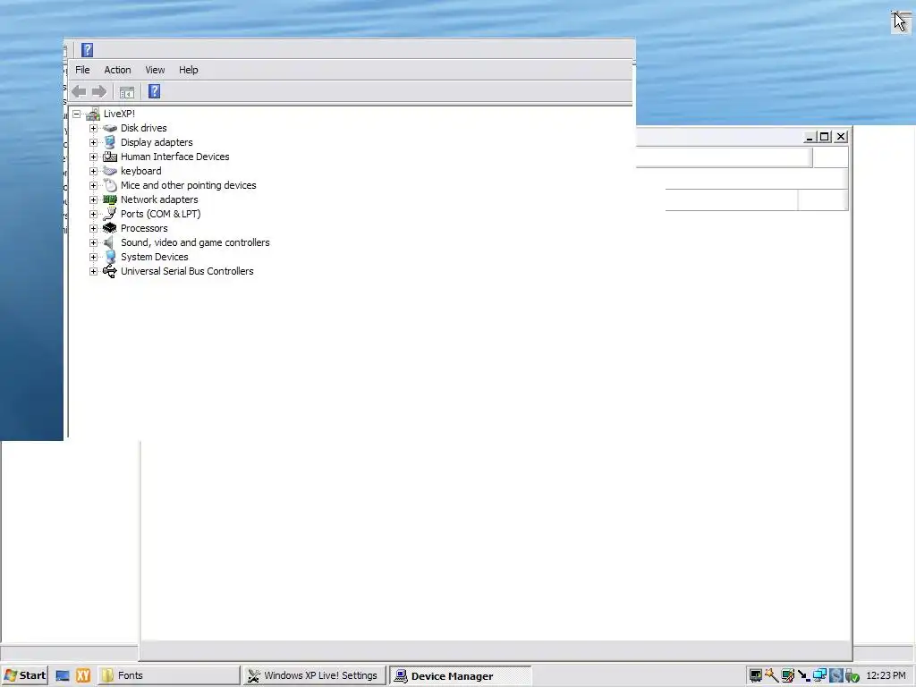Screen dimensions: 916x687
Task: Select the Human Interface Devices icon
Action: click(110, 157)
